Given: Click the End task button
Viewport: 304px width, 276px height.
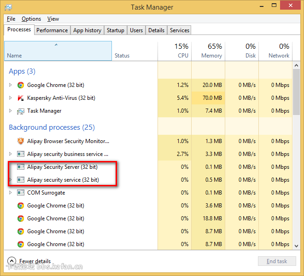Looking at the screenshot, I should (277, 261).
